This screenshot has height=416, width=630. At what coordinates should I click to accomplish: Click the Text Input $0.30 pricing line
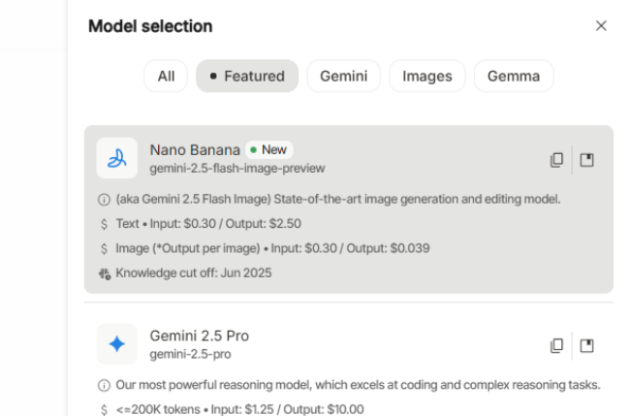208,223
